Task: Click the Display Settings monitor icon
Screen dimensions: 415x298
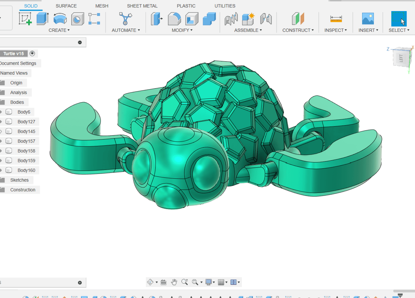Action: tap(208, 282)
